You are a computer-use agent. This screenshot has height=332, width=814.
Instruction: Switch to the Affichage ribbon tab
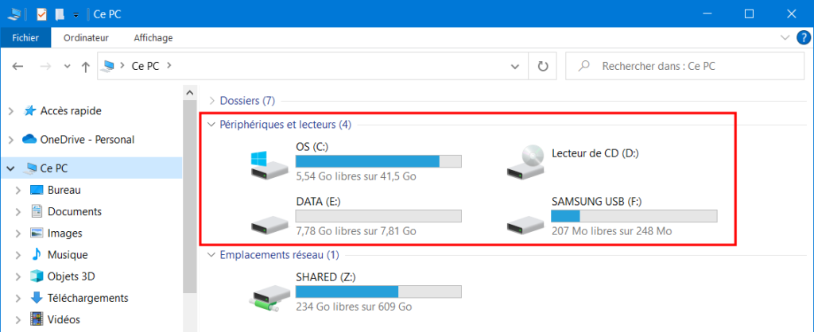pos(153,38)
